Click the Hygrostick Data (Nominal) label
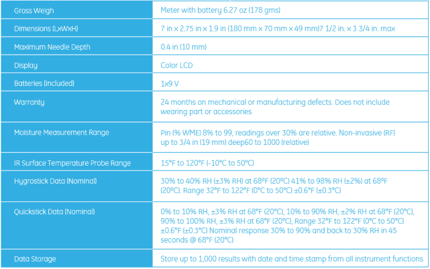This screenshot has width=430, height=269. (55, 181)
